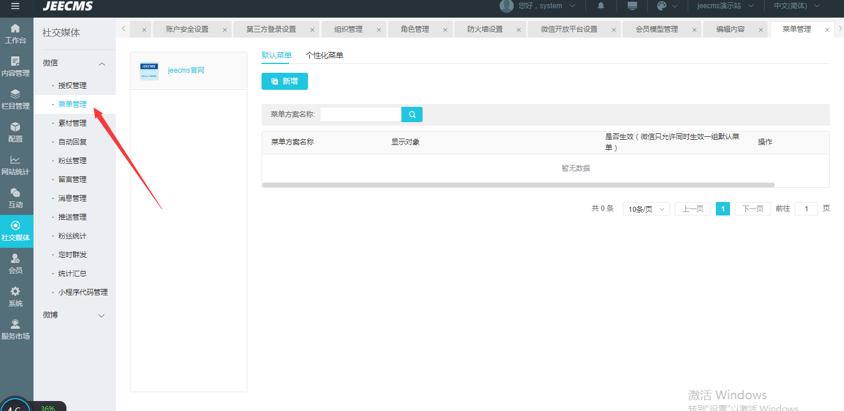Open the 中文(简体) language dropdown

coord(796,6)
